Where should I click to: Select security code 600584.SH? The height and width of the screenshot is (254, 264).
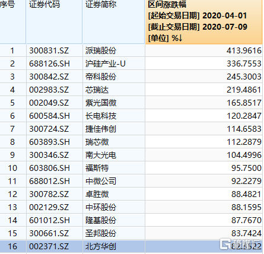click(49, 116)
